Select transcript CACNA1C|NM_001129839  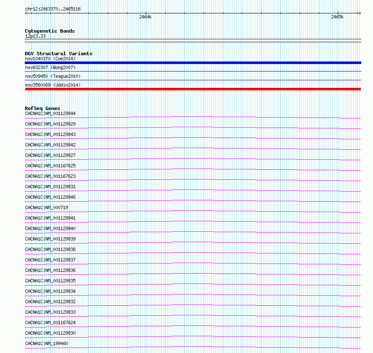[50, 239]
